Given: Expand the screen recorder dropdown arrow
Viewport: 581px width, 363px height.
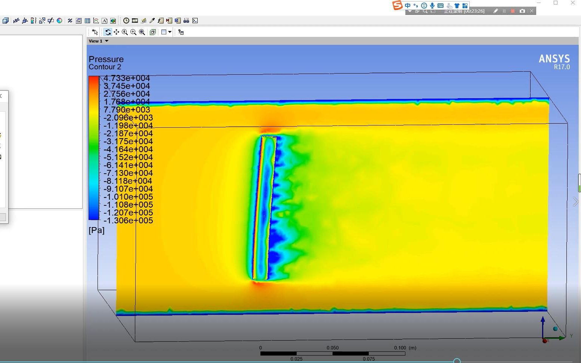Looking at the screenshot, I should coord(410,11).
